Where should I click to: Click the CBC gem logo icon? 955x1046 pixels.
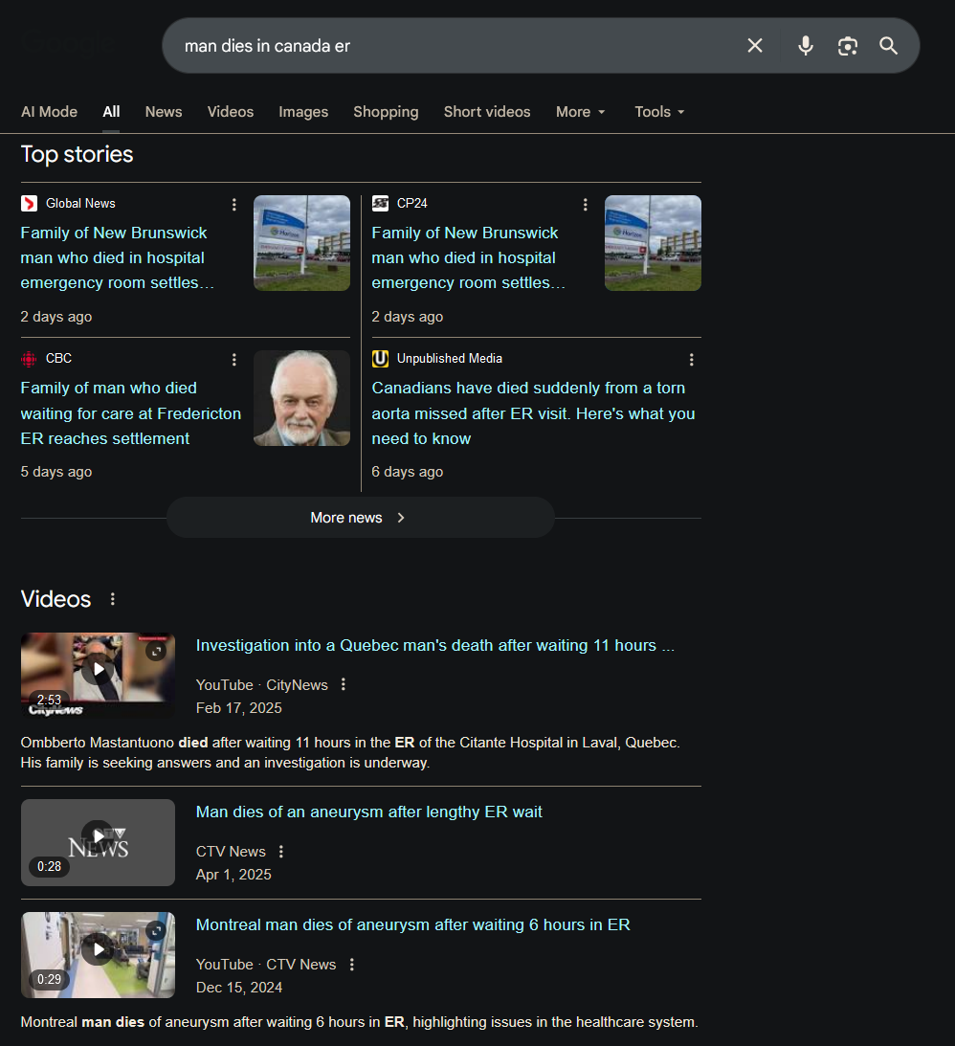coord(29,359)
